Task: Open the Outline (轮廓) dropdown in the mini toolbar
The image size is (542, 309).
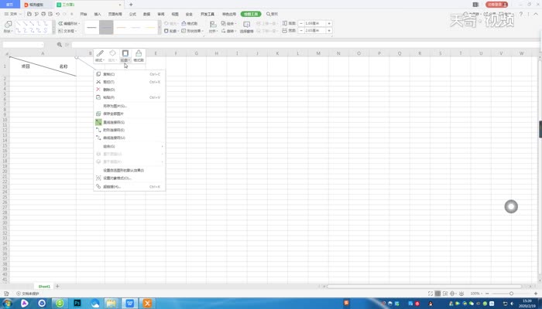Action: (125, 56)
